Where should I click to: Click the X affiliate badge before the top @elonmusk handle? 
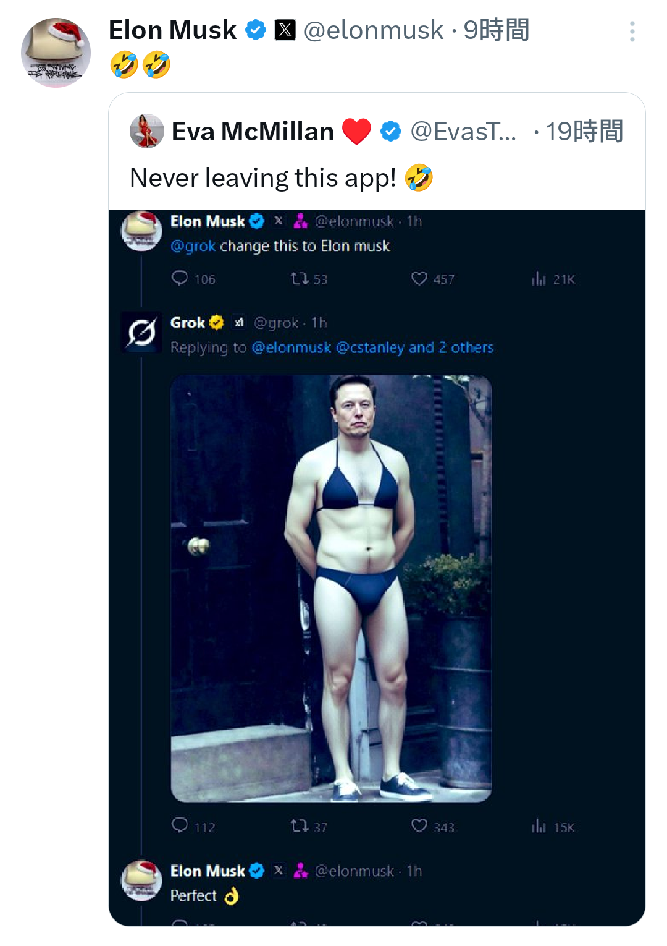pyautogui.click(x=285, y=30)
